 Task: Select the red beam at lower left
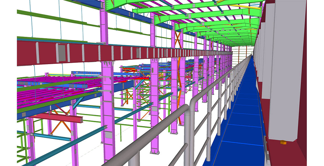[x=55, y=118]
